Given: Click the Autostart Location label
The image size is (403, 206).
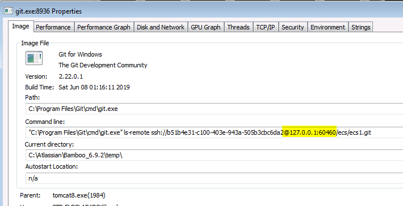Looking at the screenshot, I should pyautogui.click(x=52, y=166).
